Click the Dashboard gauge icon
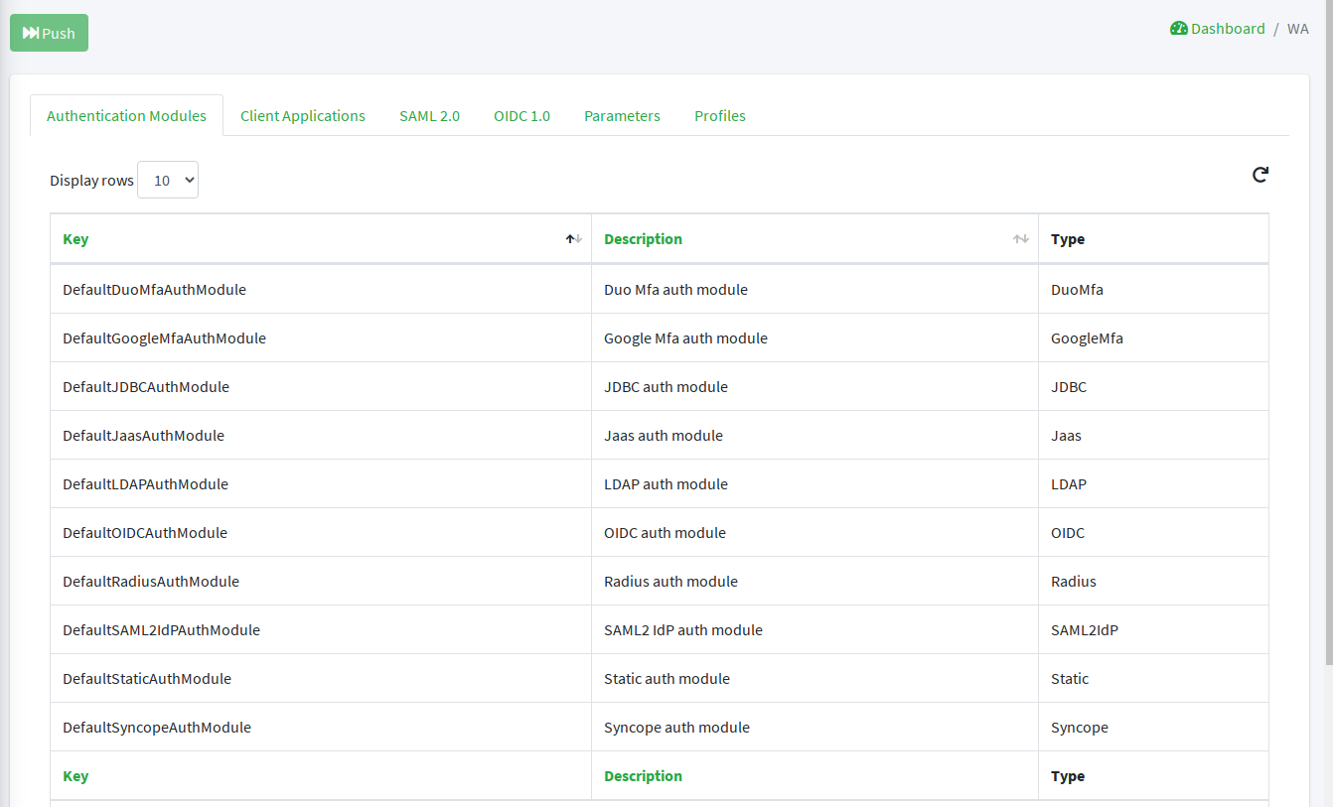 pos(1178,29)
